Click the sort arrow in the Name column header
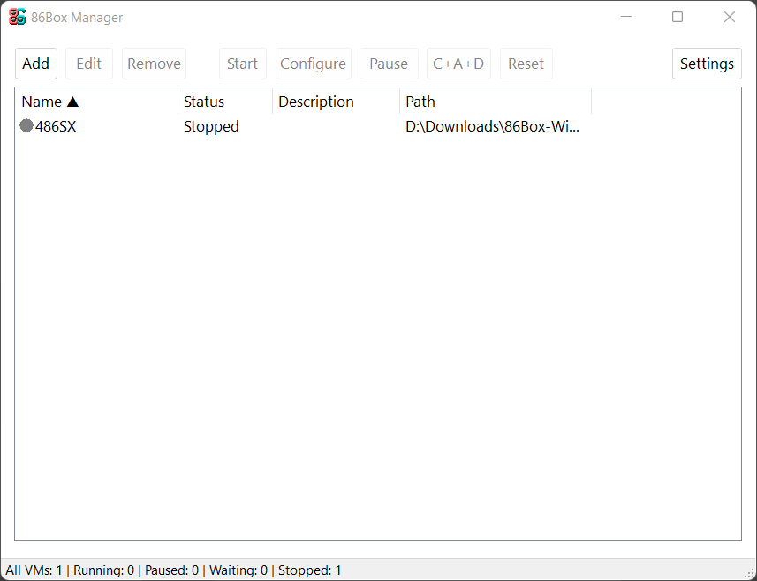This screenshot has height=581, width=757. tap(72, 102)
